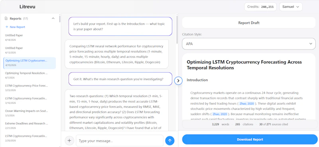Click the first Zhao, 2020 citation
This screenshot has height=147, width=319.
pyautogui.click(x=246, y=103)
